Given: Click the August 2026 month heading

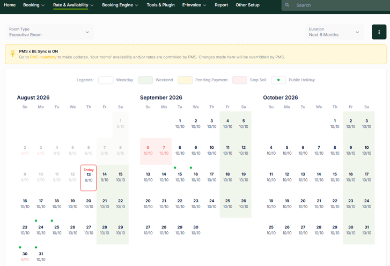Looking at the screenshot, I should coord(33,97).
